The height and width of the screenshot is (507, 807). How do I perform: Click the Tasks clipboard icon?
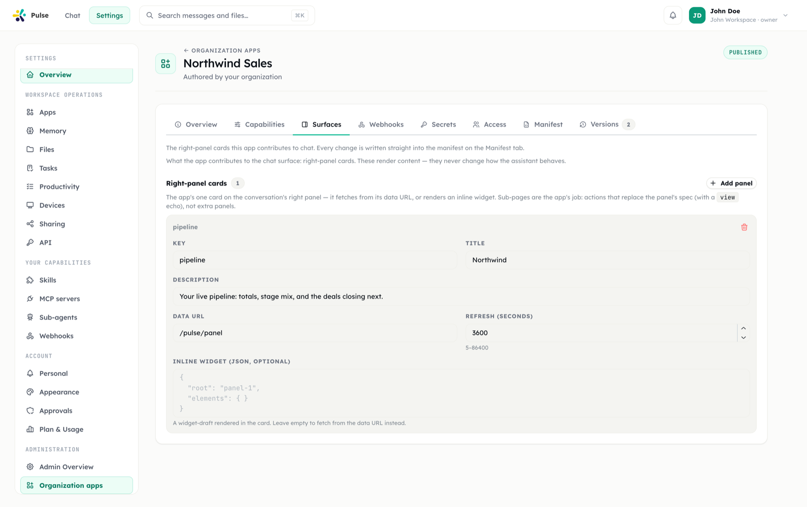[30, 168]
